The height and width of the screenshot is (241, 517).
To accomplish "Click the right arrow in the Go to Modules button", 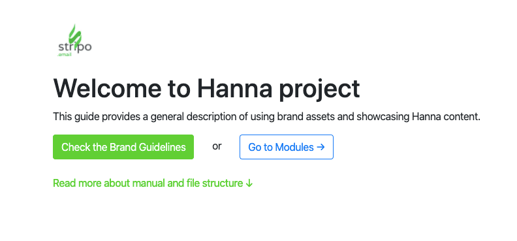I will 321,147.
